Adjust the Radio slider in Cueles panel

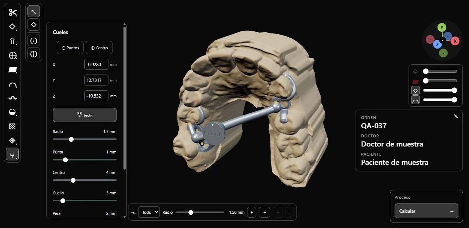[85, 139]
